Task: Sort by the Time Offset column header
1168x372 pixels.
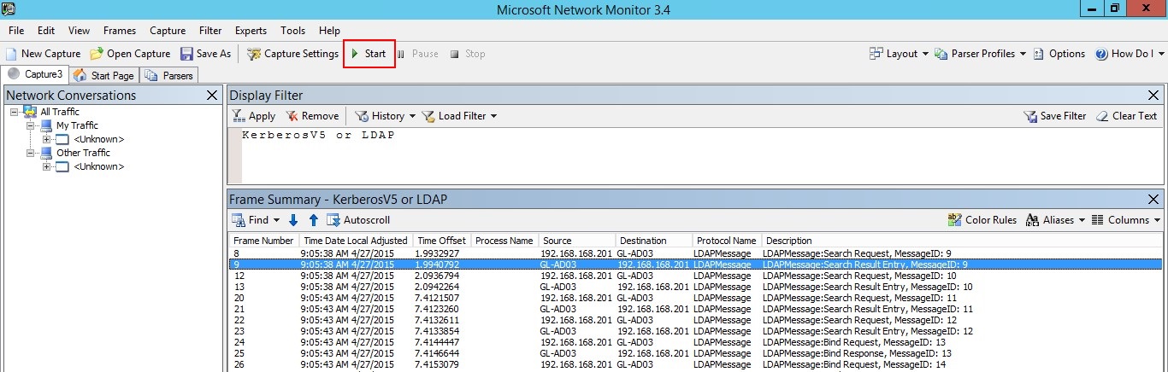Action: point(441,241)
